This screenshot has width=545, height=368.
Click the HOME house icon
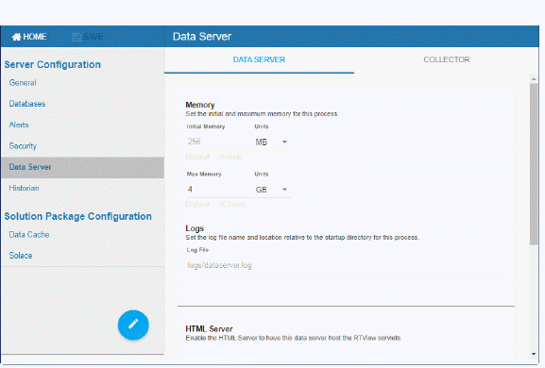coord(16,37)
